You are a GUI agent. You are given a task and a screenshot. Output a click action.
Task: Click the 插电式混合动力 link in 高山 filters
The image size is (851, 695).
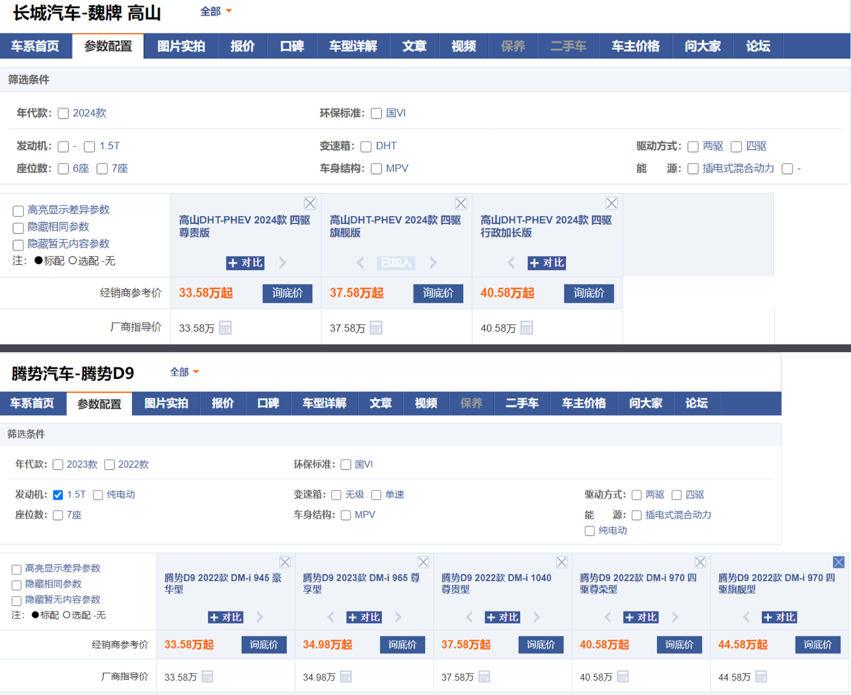tap(738, 169)
